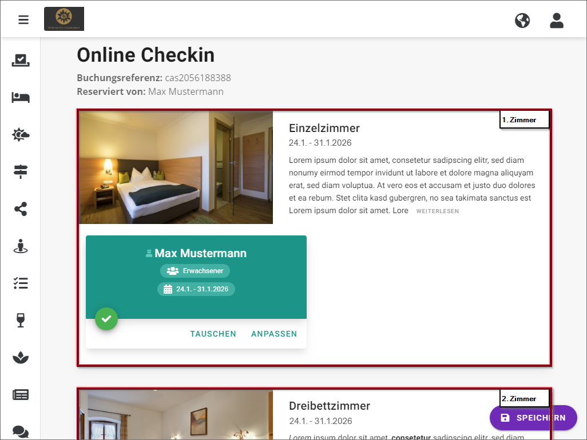Select the bed/rooms icon in the sidebar

coord(21,97)
